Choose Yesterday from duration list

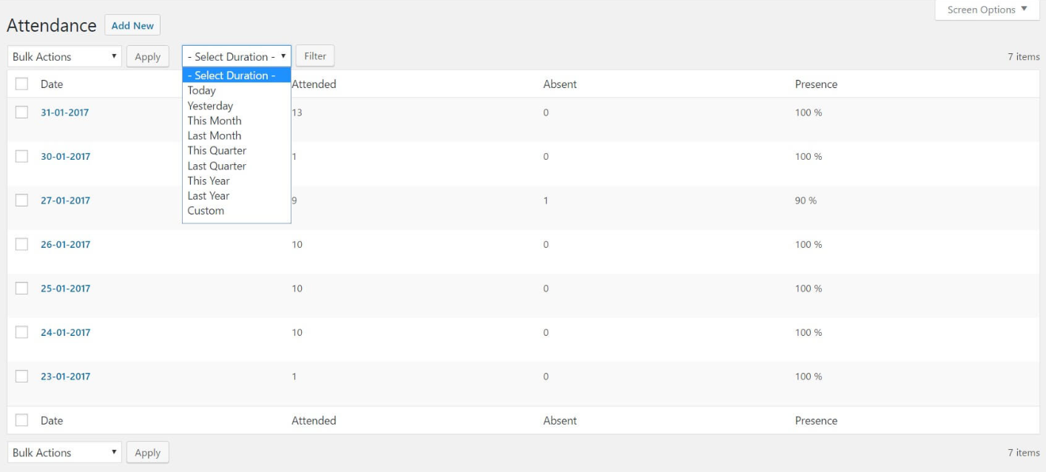[210, 106]
